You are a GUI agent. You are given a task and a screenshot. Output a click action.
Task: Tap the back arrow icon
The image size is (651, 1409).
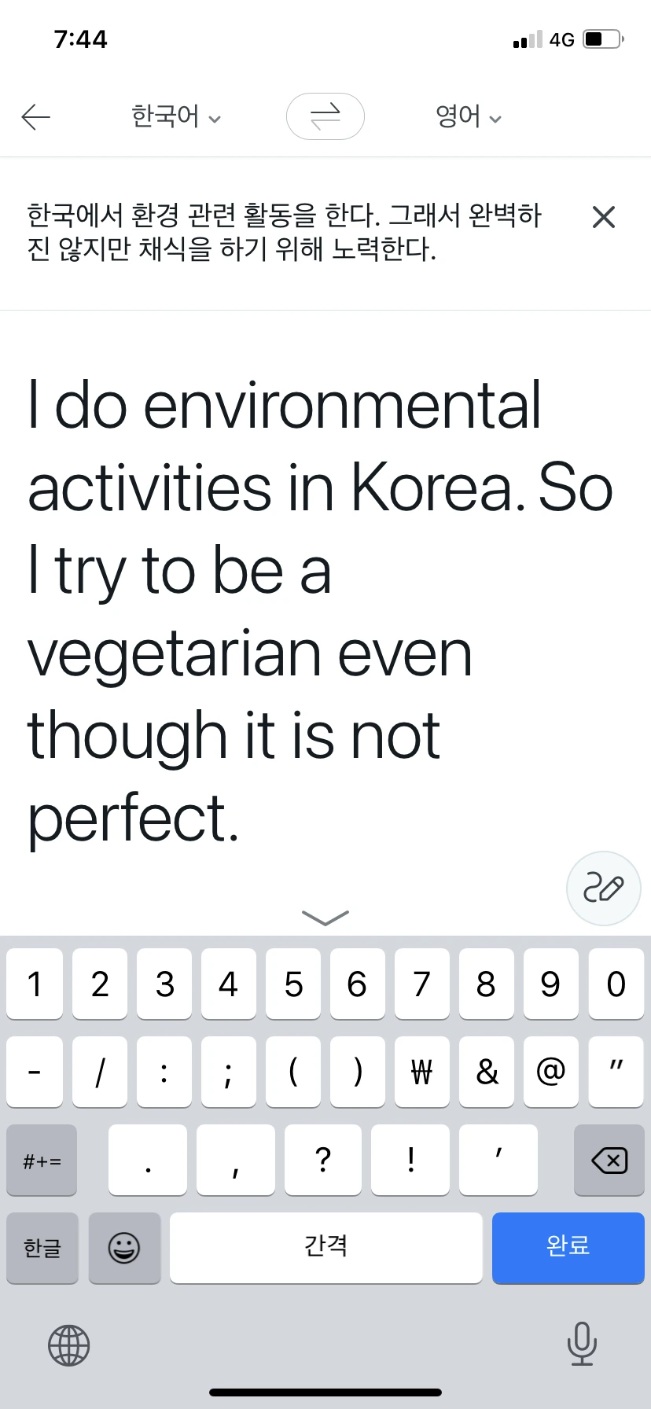tap(35, 117)
